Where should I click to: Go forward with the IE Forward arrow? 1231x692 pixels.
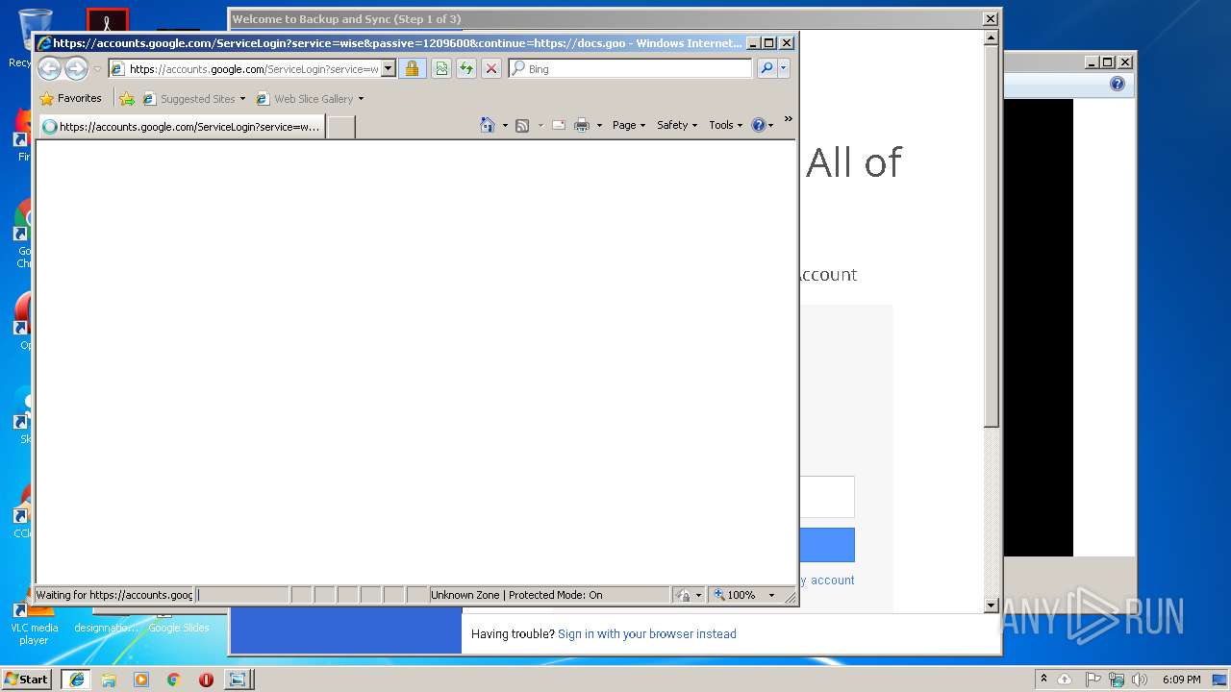(x=76, y=68)
